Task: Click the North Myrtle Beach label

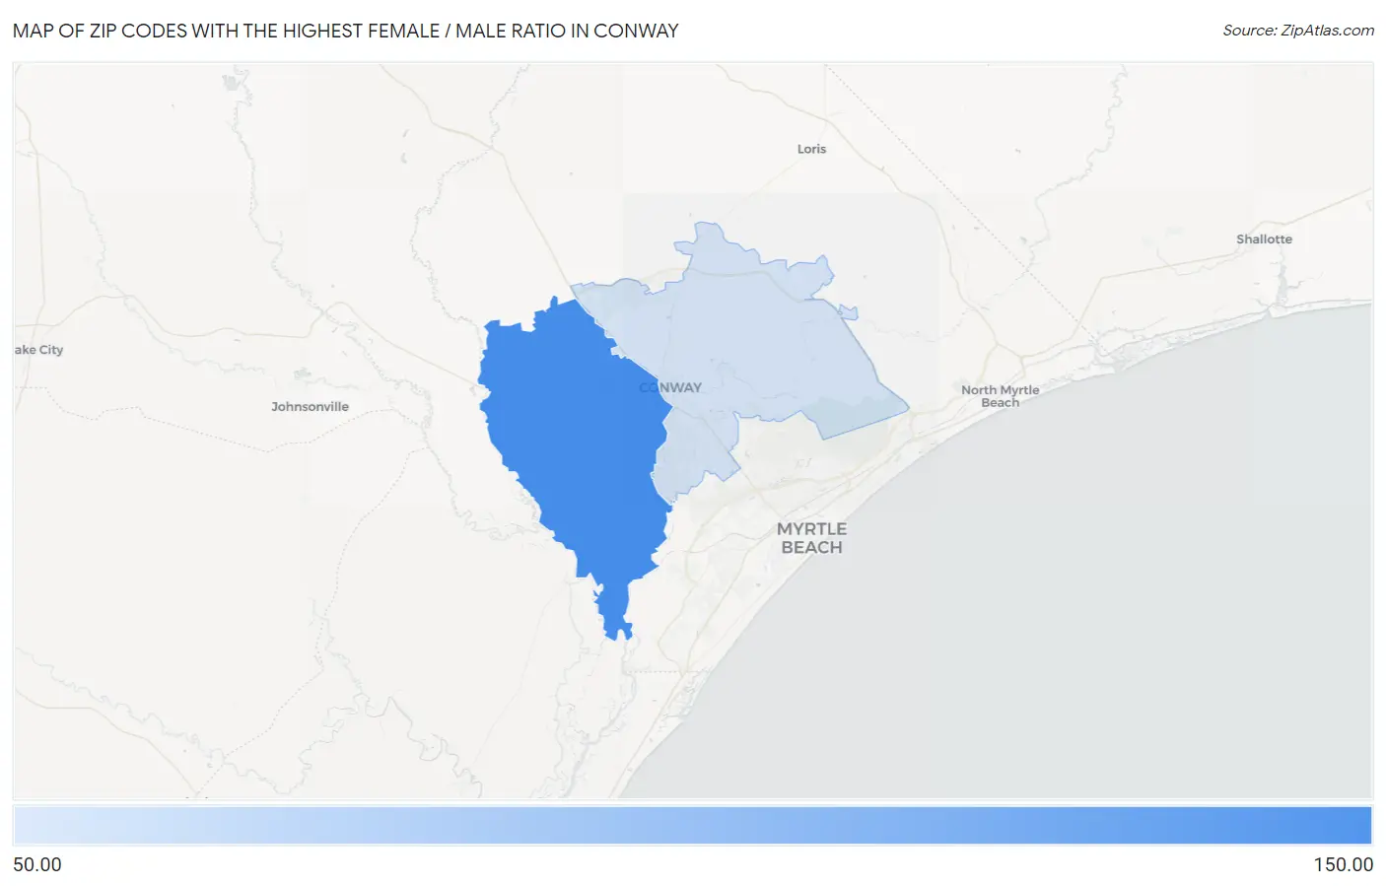Action: click(x=1000, y=396)
